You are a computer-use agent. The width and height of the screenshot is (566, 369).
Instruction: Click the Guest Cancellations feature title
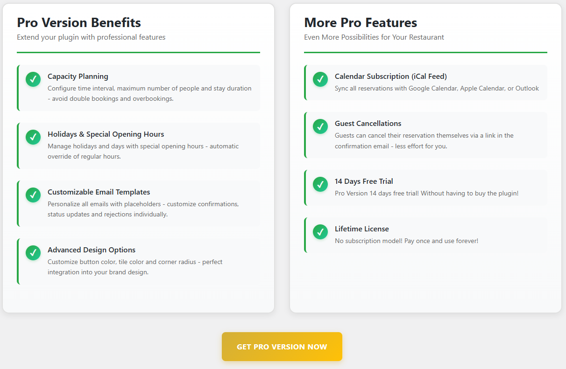coord(368,124)
